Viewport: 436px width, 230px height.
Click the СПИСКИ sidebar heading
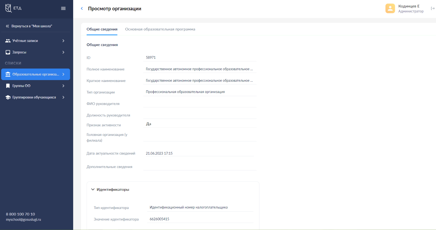point(13,63)
